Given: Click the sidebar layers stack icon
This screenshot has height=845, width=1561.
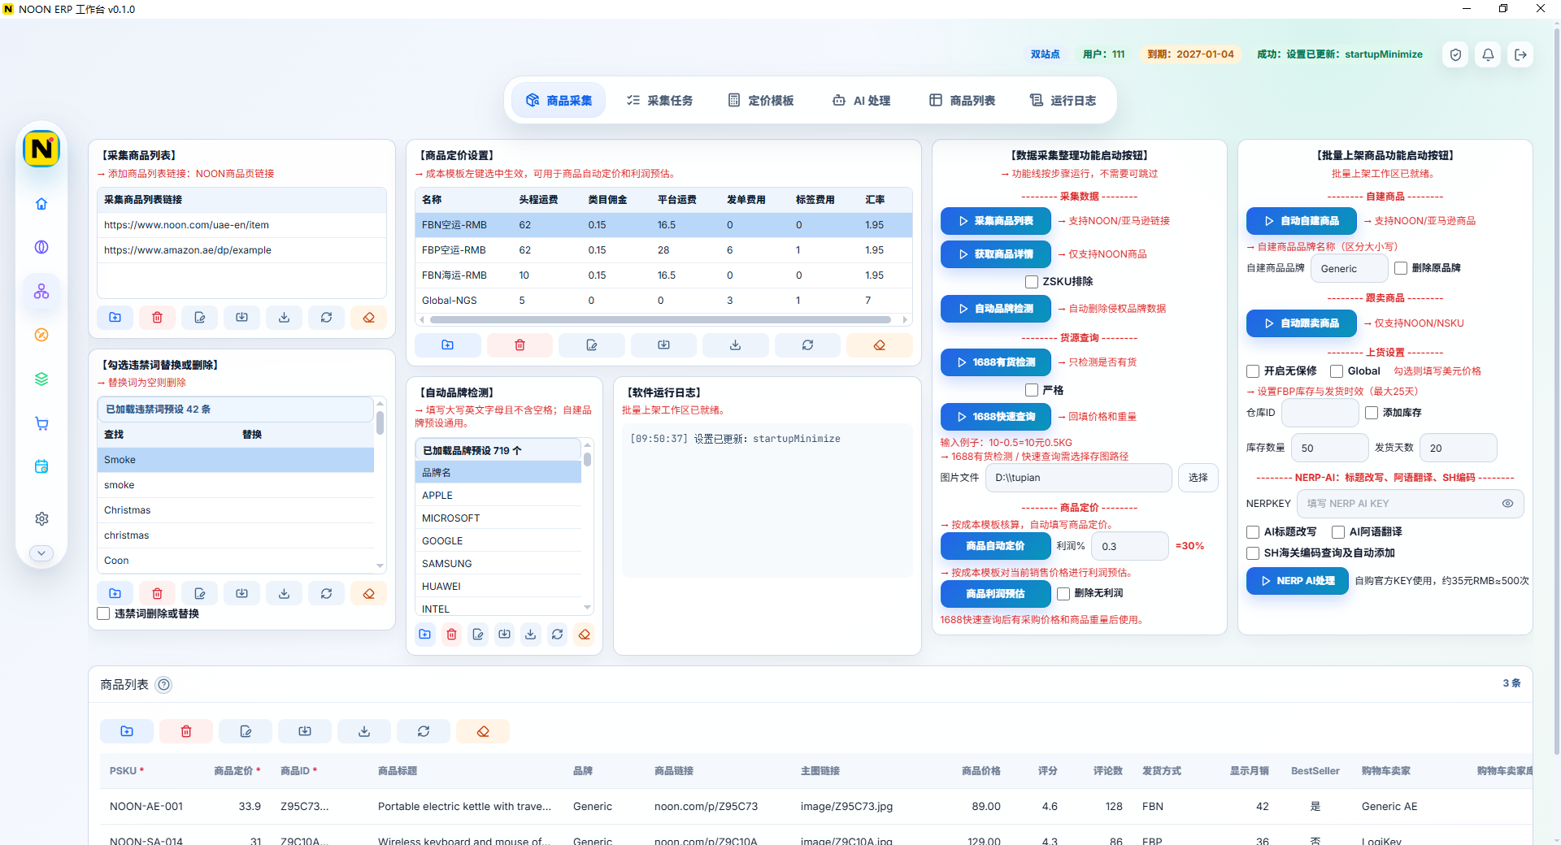Looking at the screenshot, I should (x=41, y=379).
